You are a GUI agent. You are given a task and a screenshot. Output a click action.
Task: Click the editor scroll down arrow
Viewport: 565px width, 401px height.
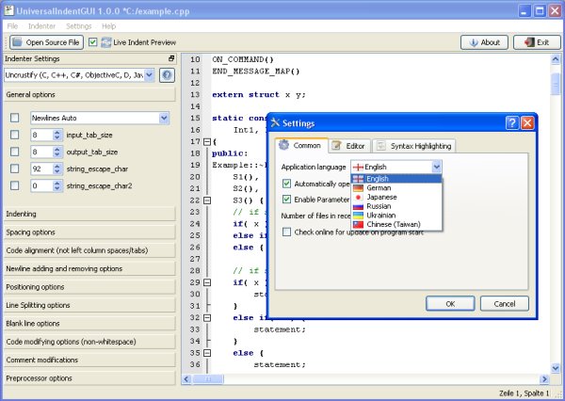(x=556, y=368)
